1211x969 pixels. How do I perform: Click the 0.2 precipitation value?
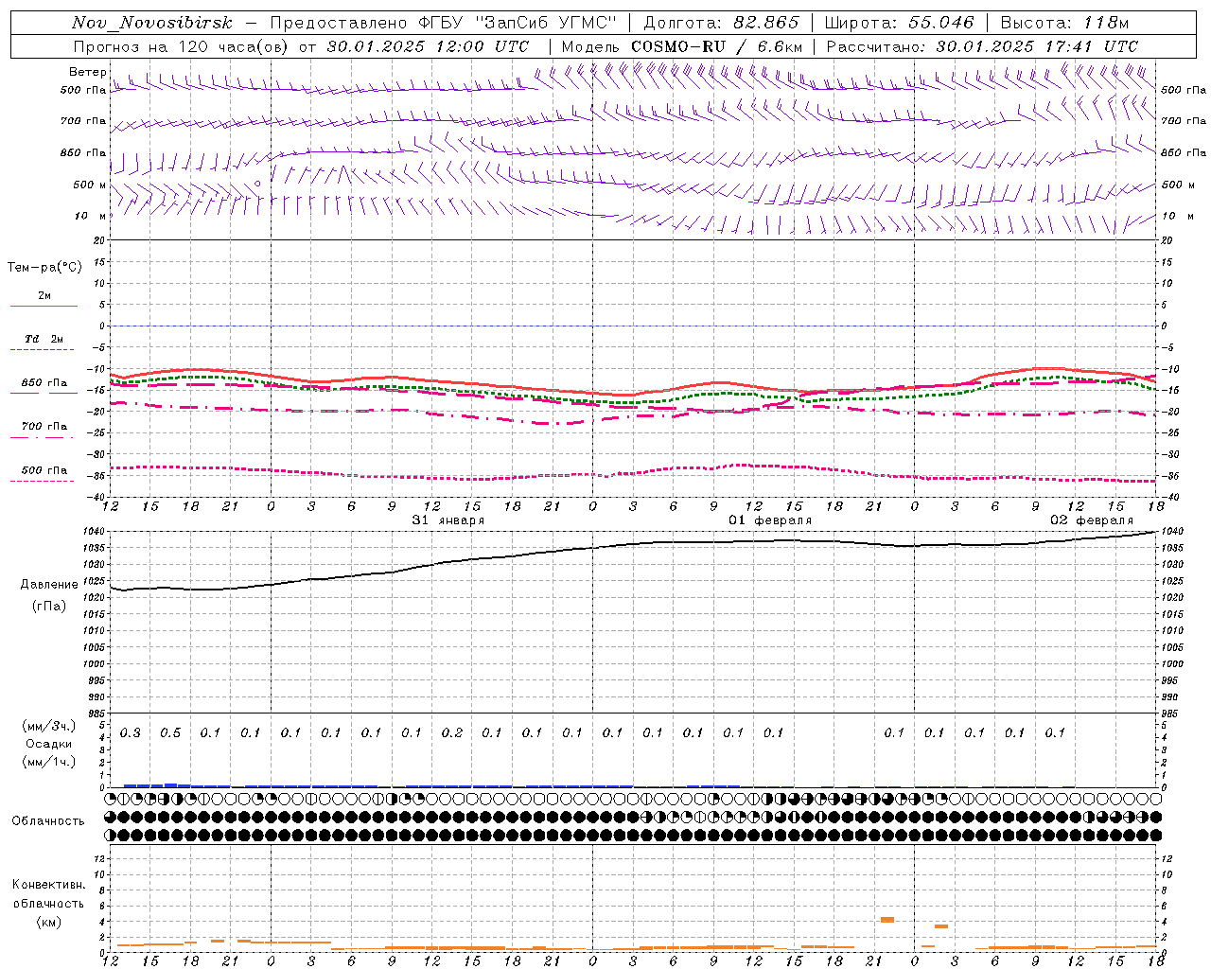pos(452,732)
